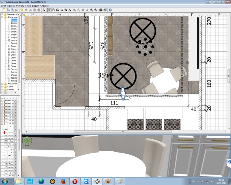Click the 3D view navigation arrows control
Image resolution: width=231 pixels, height=185 pixels.
click(x=27, y=141)
